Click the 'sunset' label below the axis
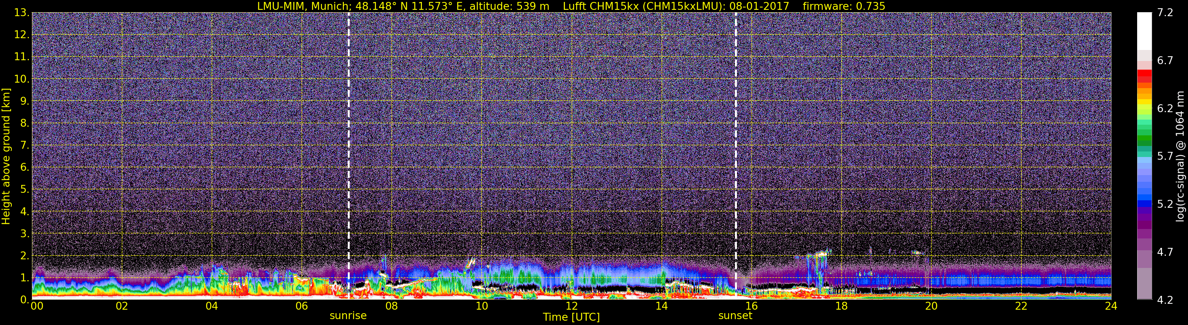This screenshot has width=1188, height=325. tap(735, 316)
